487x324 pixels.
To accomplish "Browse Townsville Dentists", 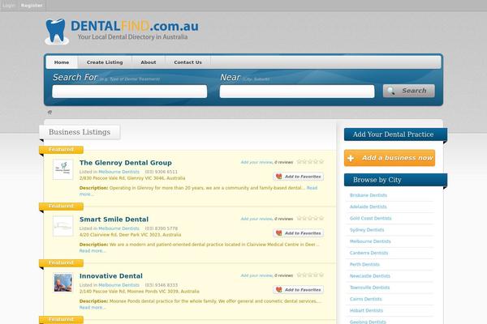I will coord(369,288).
